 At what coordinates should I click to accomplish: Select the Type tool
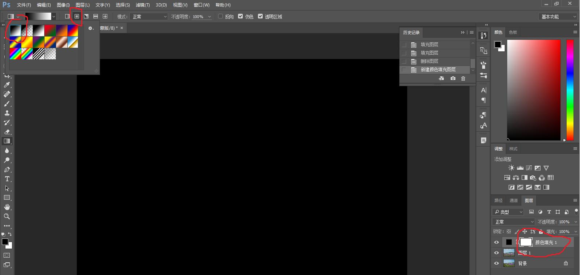point(7,179)
